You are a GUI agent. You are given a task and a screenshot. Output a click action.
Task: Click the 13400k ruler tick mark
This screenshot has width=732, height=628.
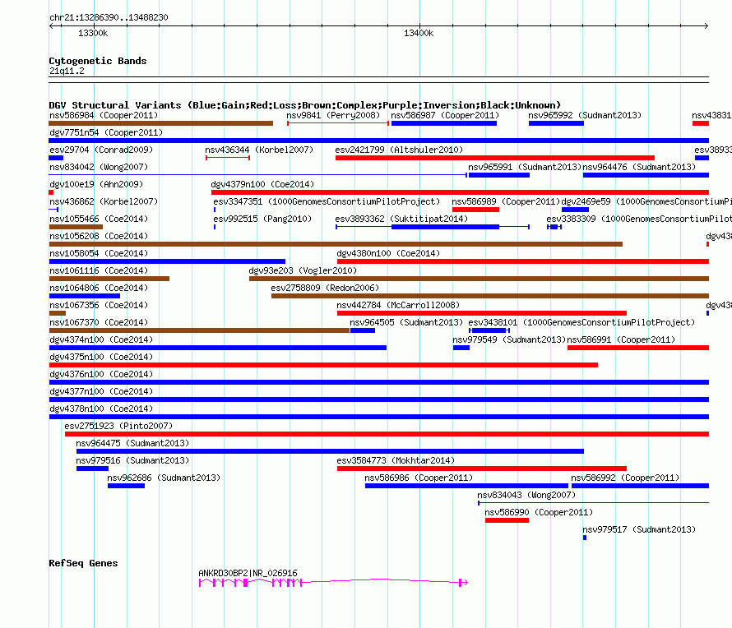point(419,25)
